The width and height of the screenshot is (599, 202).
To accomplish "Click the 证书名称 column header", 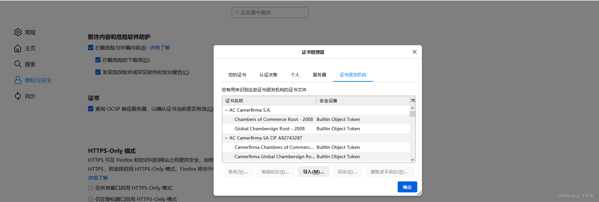I will (x=269, y=101).
